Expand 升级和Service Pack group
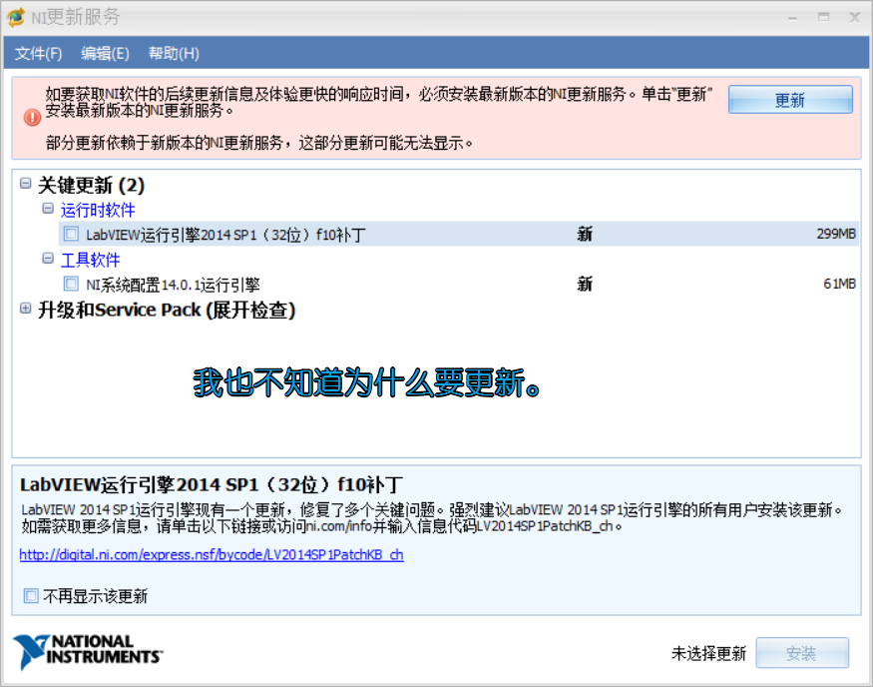Screen dimensions: 873x687 (x=26, y=309)
